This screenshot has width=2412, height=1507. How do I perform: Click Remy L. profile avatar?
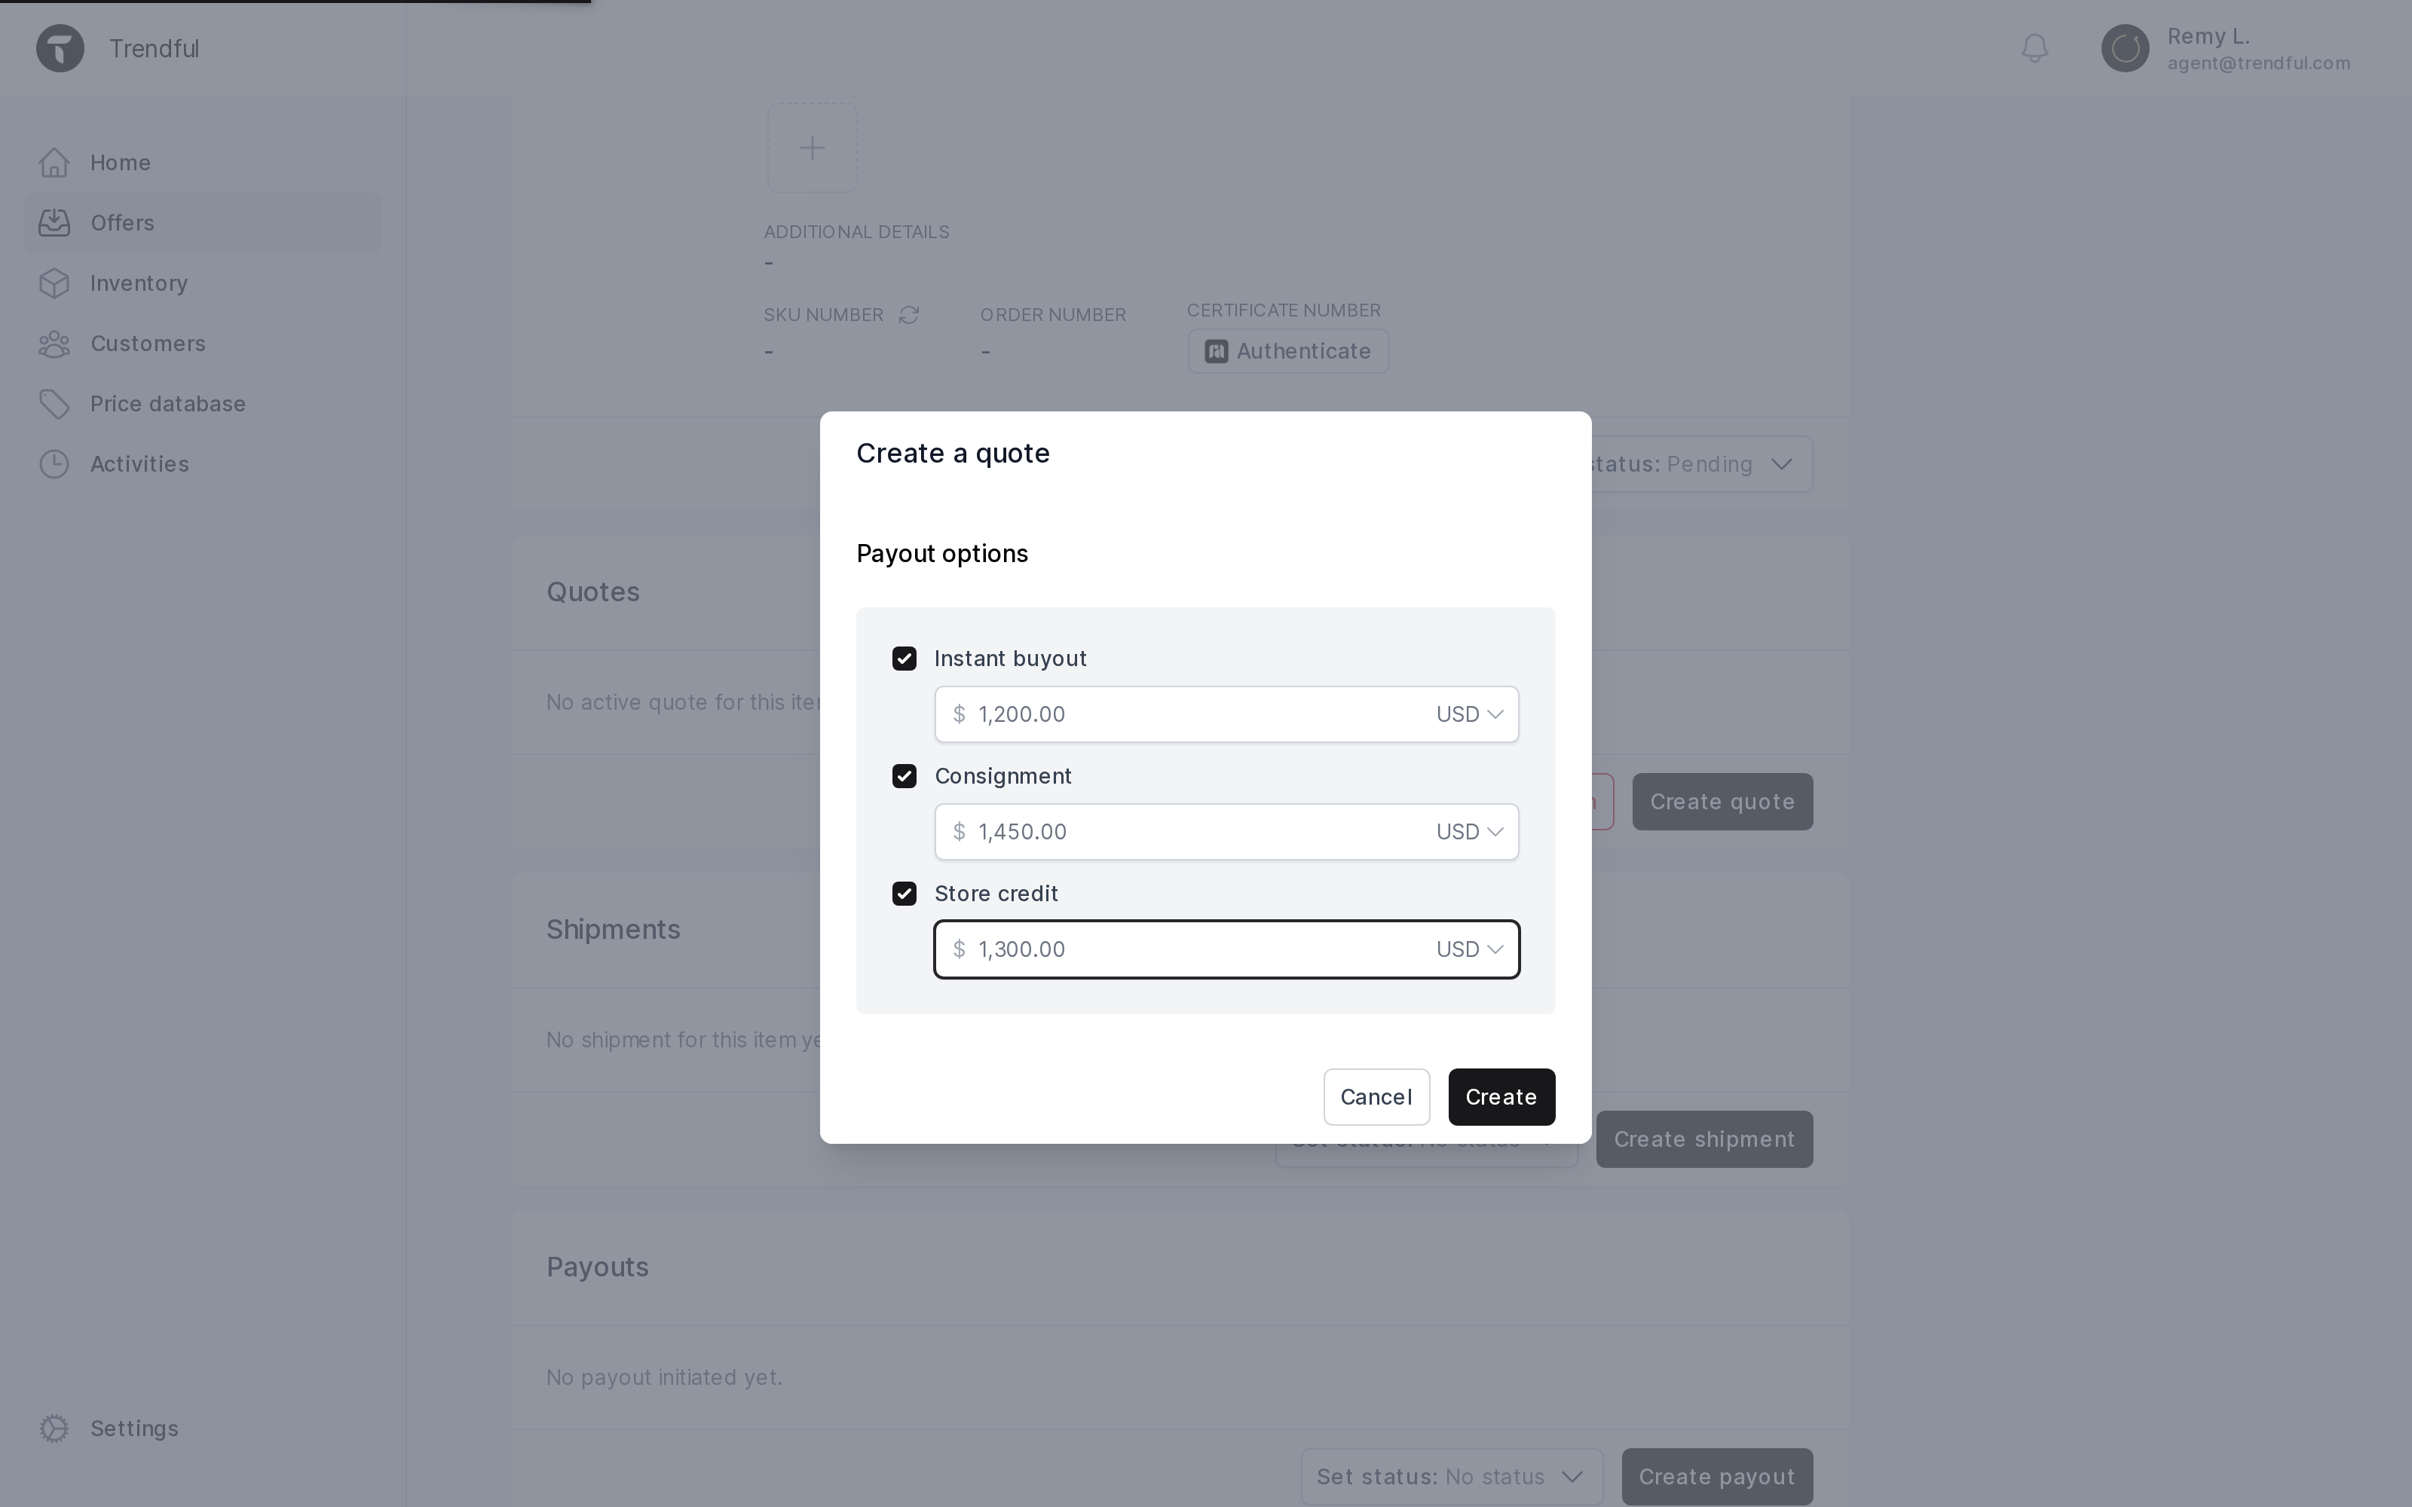2125,47
